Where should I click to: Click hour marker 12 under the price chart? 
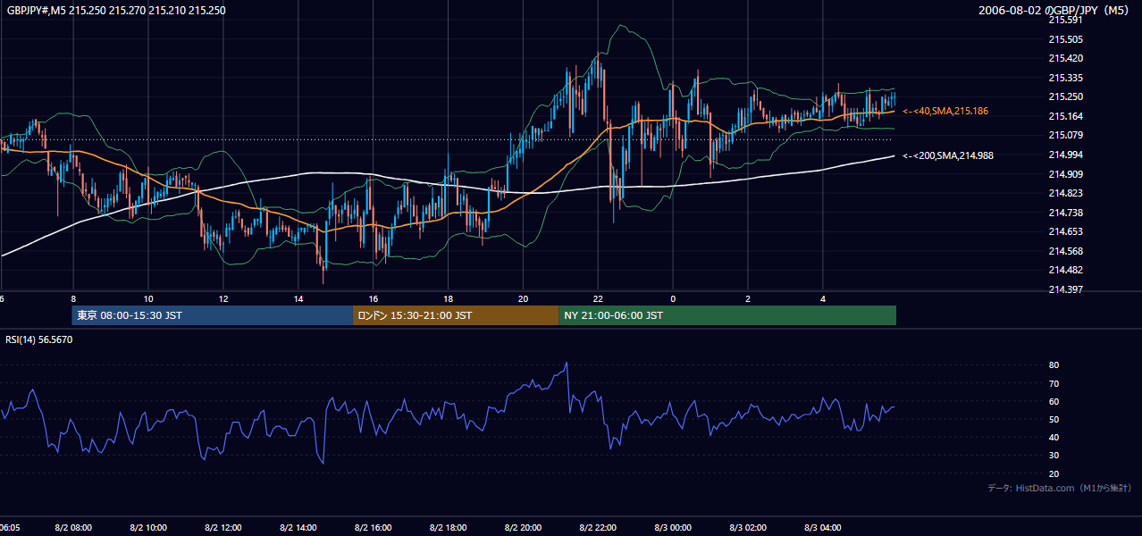(223, 299)
